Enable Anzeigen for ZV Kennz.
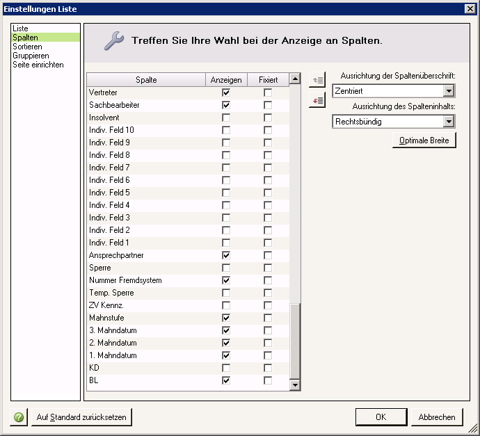 pos(226,305)
